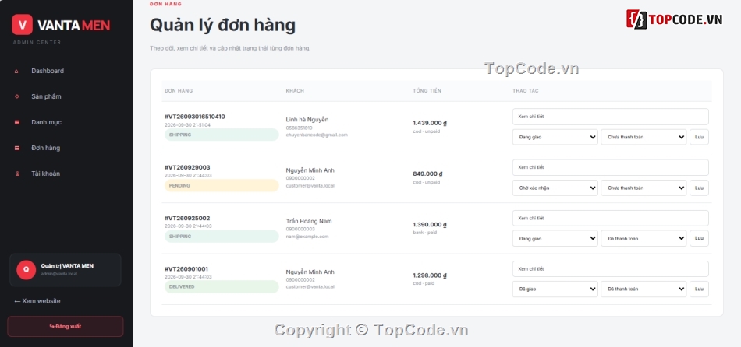
Task: Click the Danh mục list icon
Action: pos(17,123)
